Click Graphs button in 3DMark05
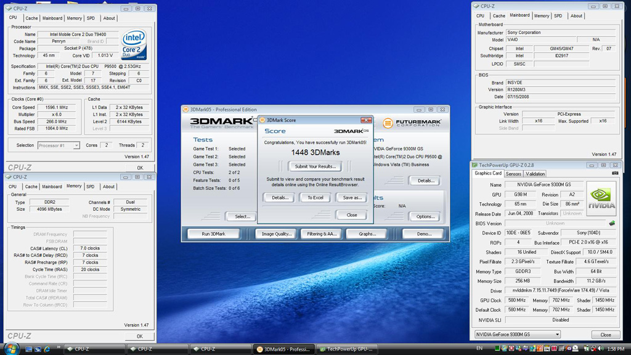631x355 pixels. (x=367, y=234)
